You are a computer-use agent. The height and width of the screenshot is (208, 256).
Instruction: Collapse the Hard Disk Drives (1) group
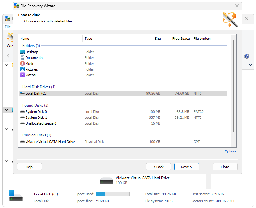pyautogui.click(x=39, y=87)
